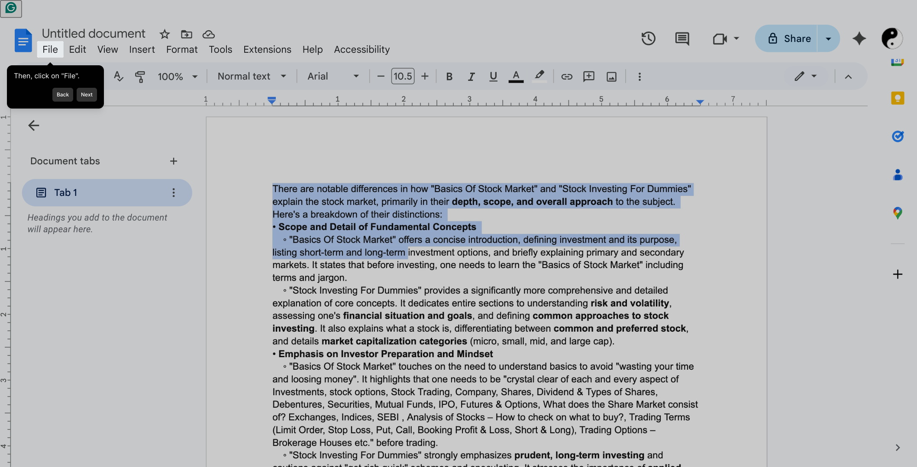This screenshot has width=917, height=467.
Task: Open the account profile avatar
Action: [892, 38]
